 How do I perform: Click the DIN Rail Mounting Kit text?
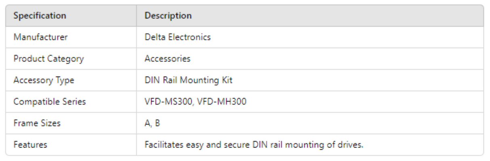click(x=188, y=80)
